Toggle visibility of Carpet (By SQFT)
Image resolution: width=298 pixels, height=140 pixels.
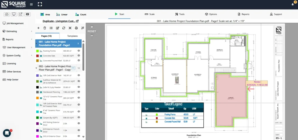pos(79,117)
